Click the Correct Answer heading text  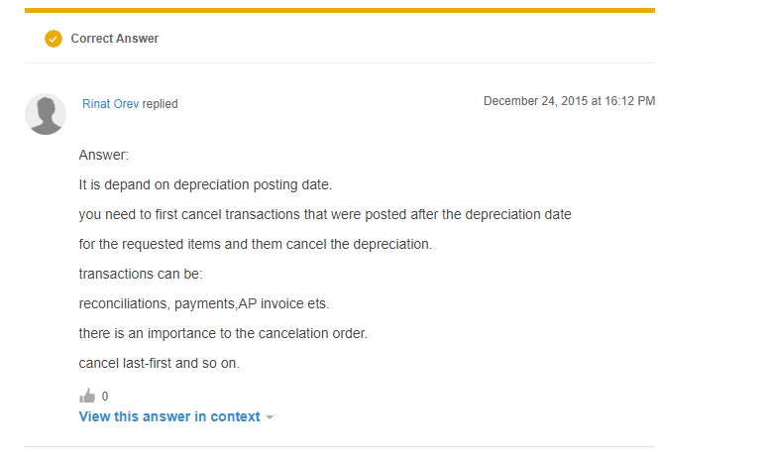tap(115, 39)
